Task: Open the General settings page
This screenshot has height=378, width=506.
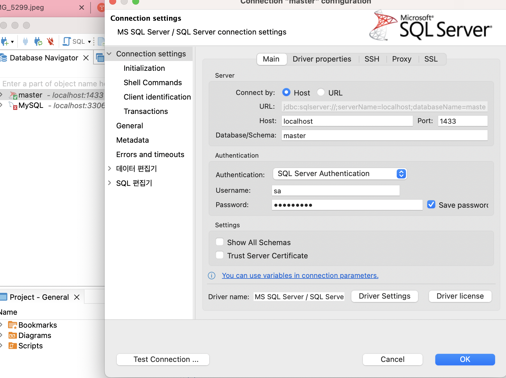Action: point(130,126)
